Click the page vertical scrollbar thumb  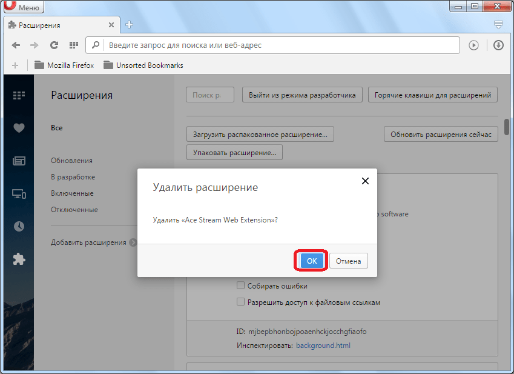[x=507, y=127]
